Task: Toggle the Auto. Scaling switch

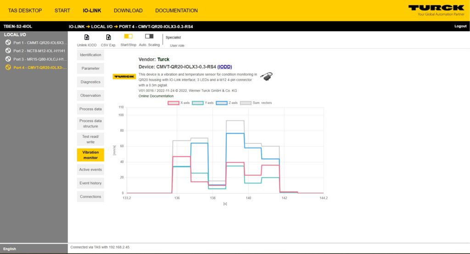Action: 149,36
